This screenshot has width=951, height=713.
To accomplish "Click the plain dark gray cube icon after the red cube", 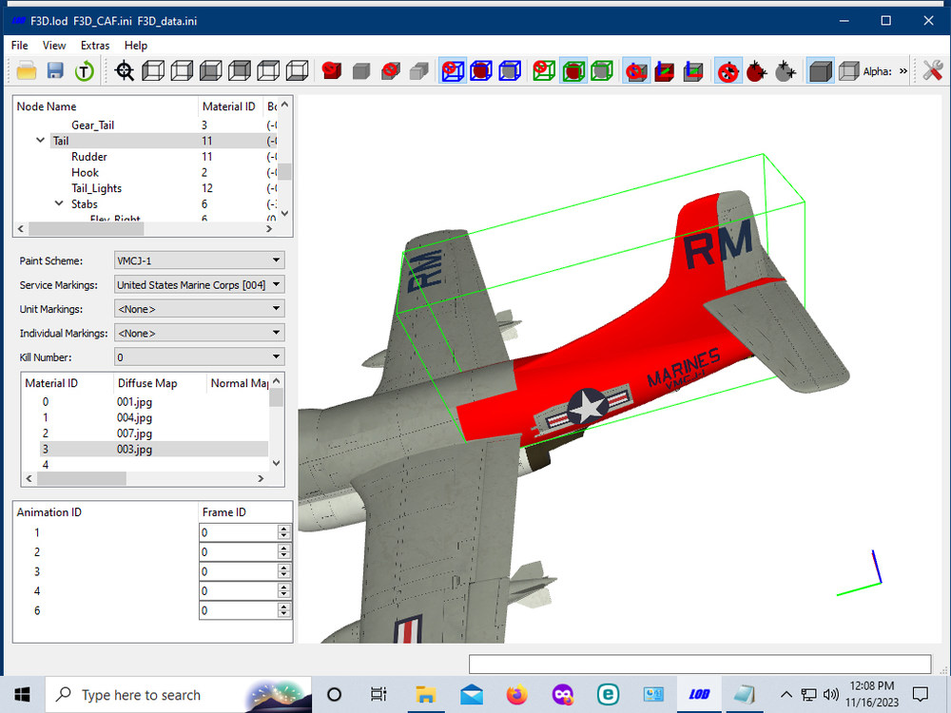I will (361, 71).
